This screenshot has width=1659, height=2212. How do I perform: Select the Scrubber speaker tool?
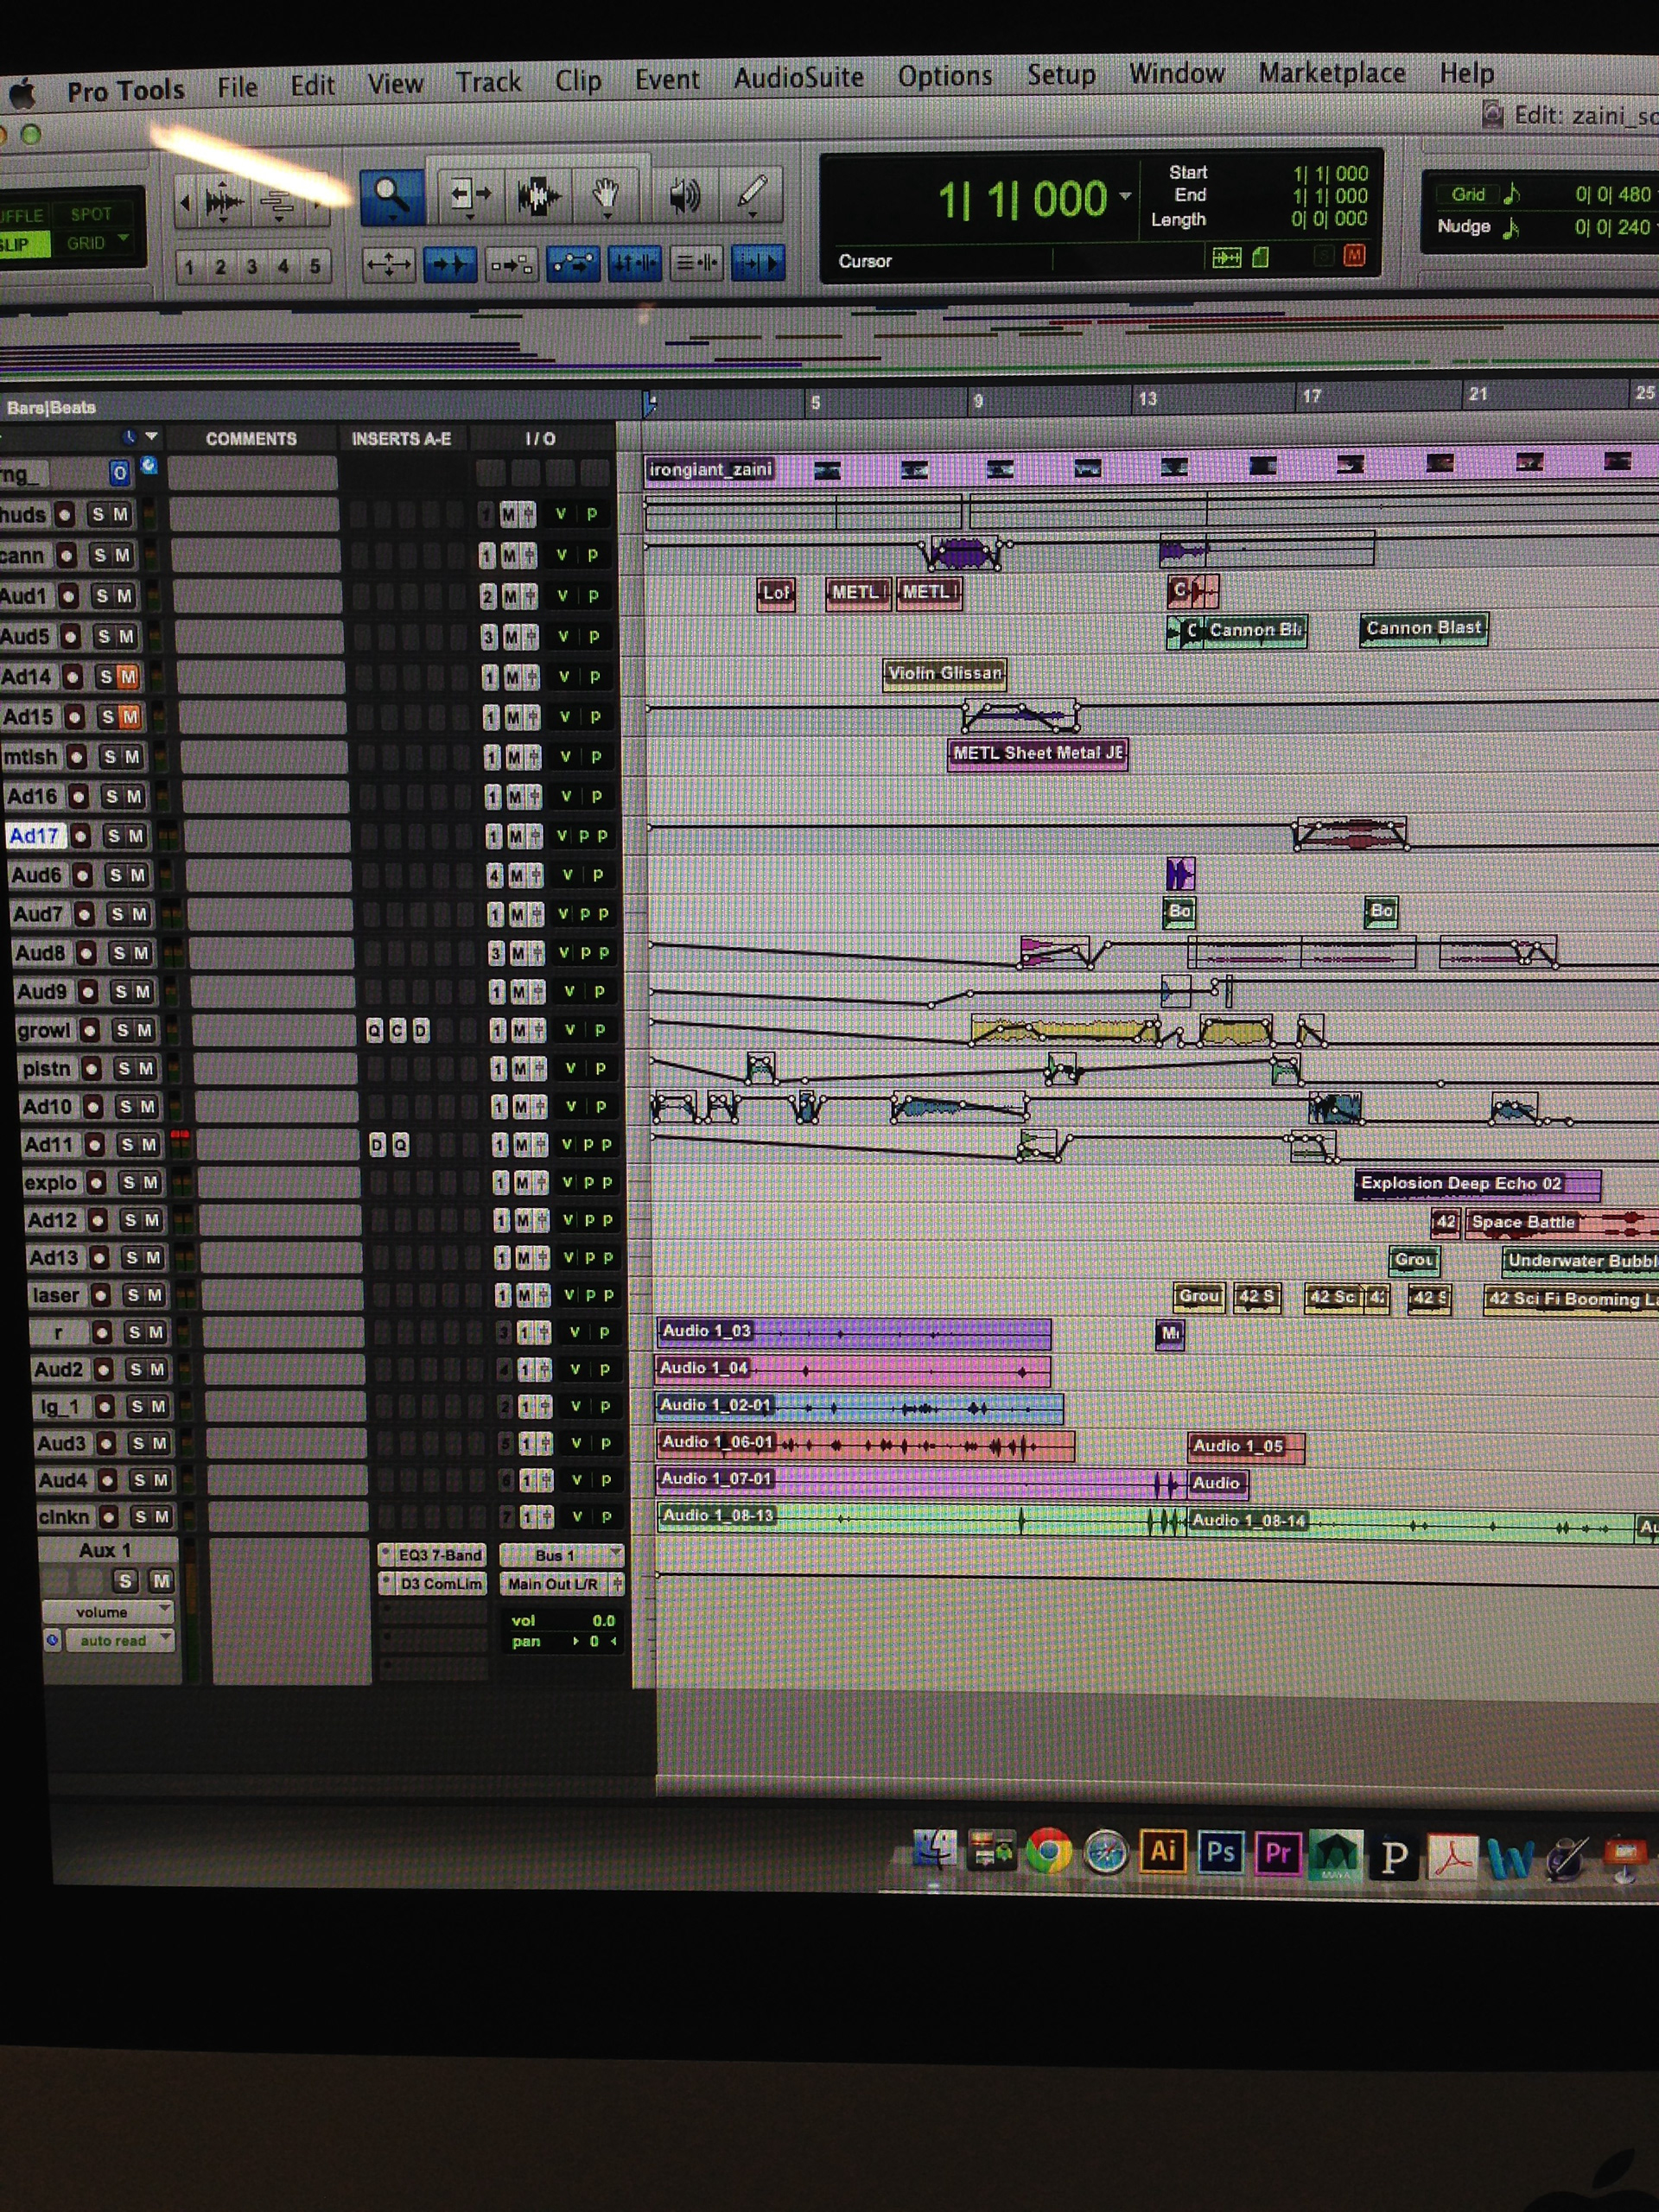pos(685,194)
